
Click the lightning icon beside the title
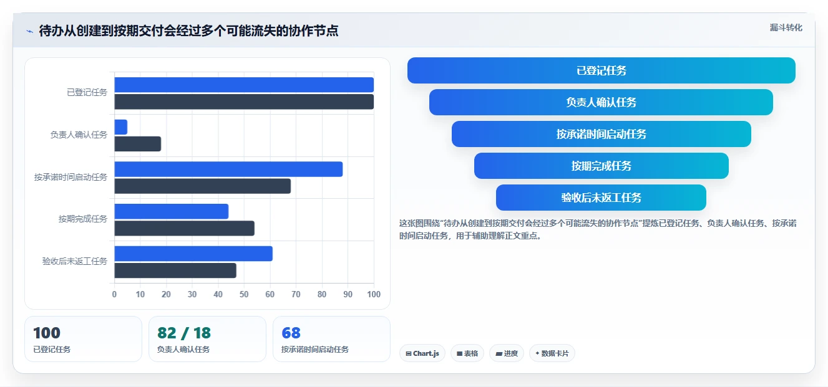tap(30, 31)
